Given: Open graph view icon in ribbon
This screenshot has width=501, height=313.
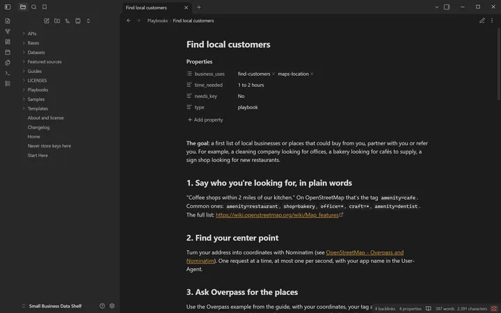Looking at the screenshot, I should pyautogui.click(x=8, y=31).
